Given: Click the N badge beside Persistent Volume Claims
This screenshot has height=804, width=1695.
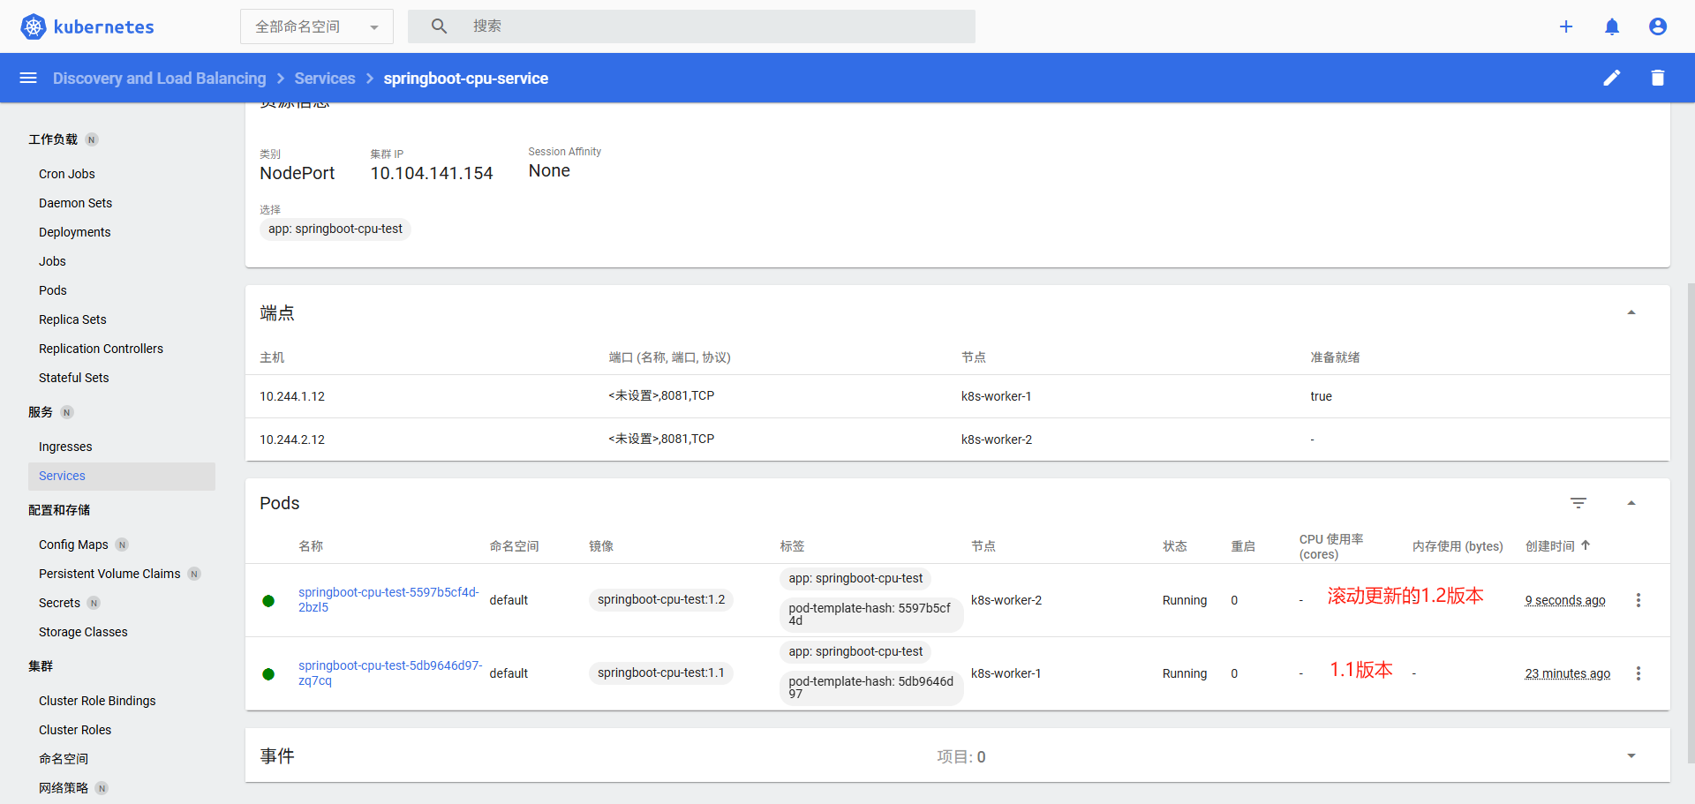Looking at the screenshot, I should click(194, 574).
